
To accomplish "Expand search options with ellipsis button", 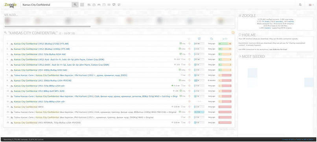I will (82, 5).
